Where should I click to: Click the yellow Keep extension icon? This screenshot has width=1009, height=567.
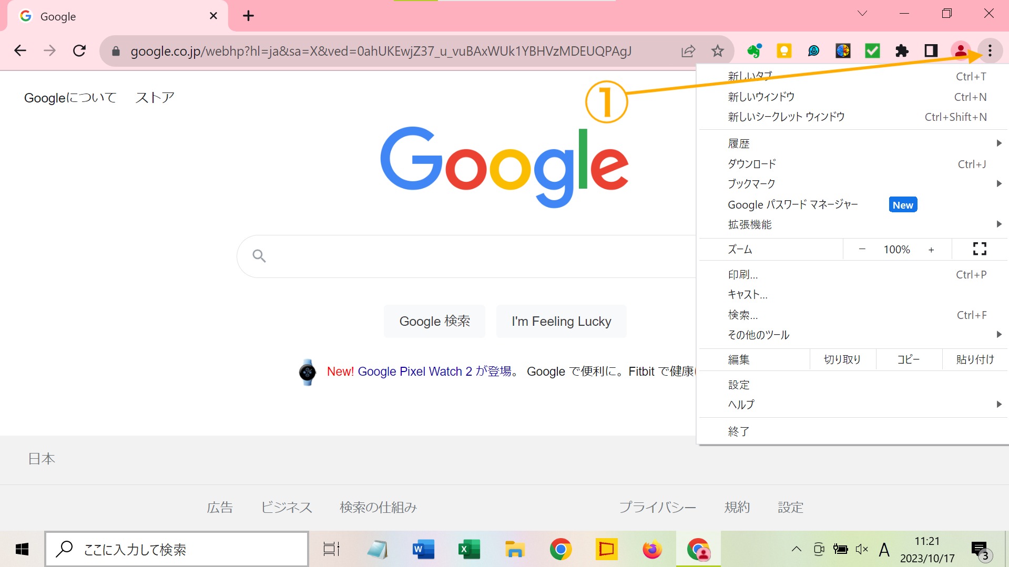[x=784, y=51]
